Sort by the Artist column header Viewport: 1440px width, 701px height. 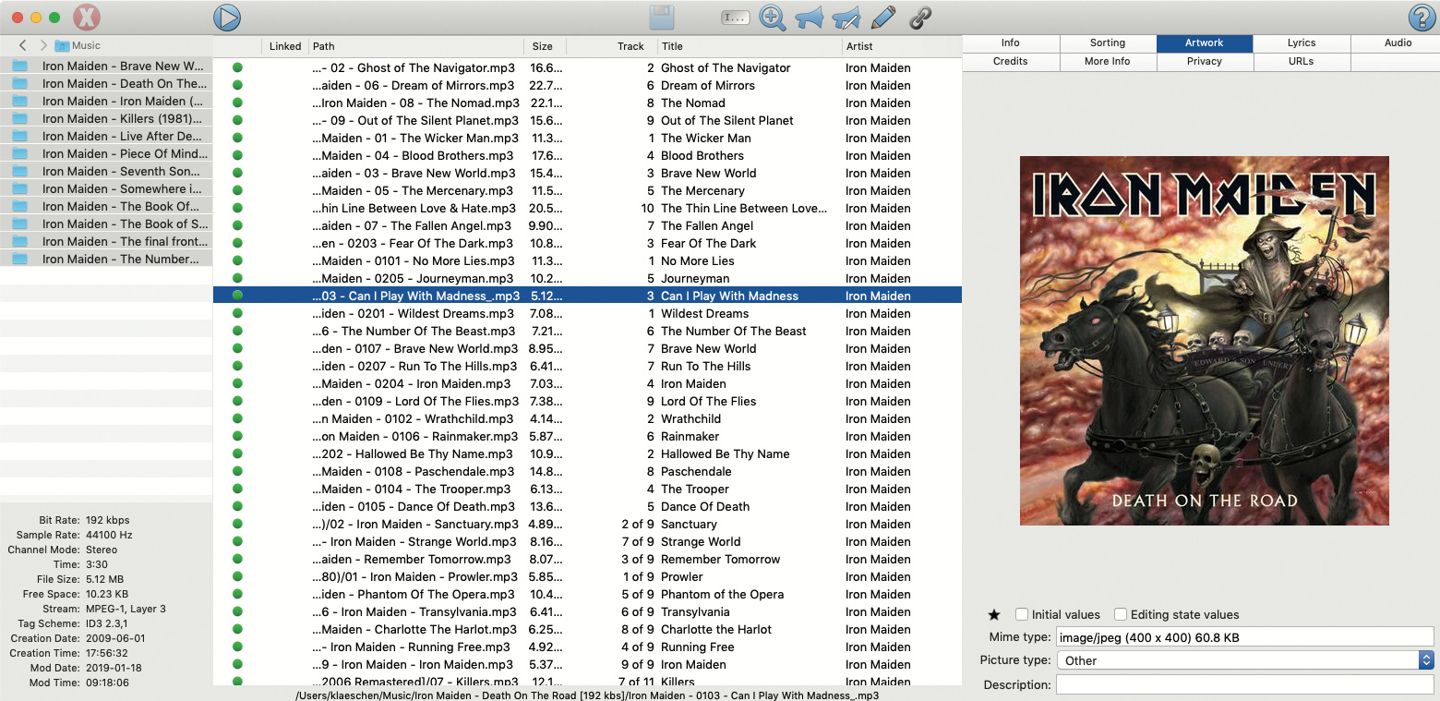pyautogui.click(x=902, y=46)
